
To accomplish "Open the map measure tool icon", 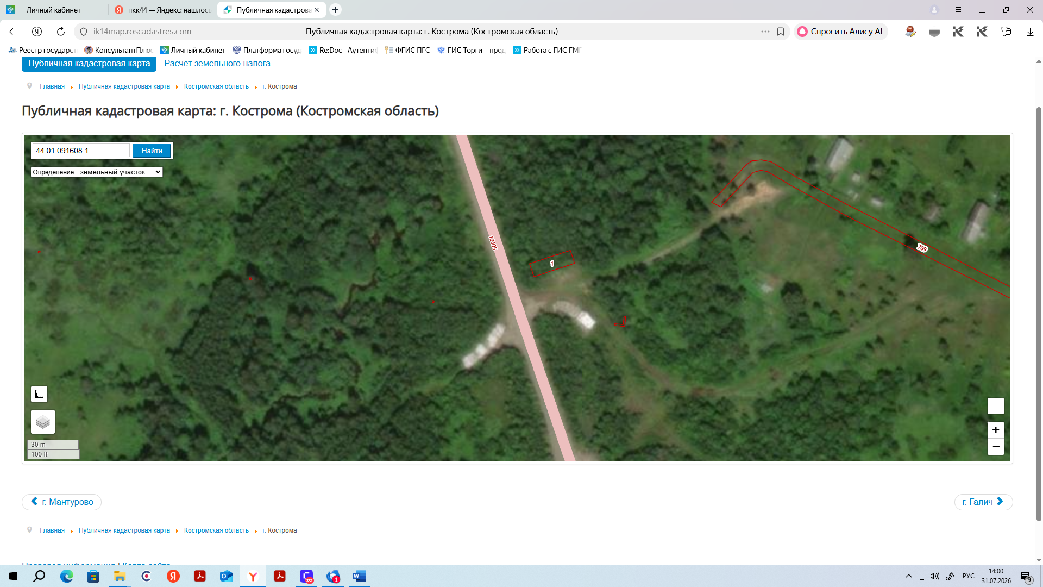I will 39,394.
